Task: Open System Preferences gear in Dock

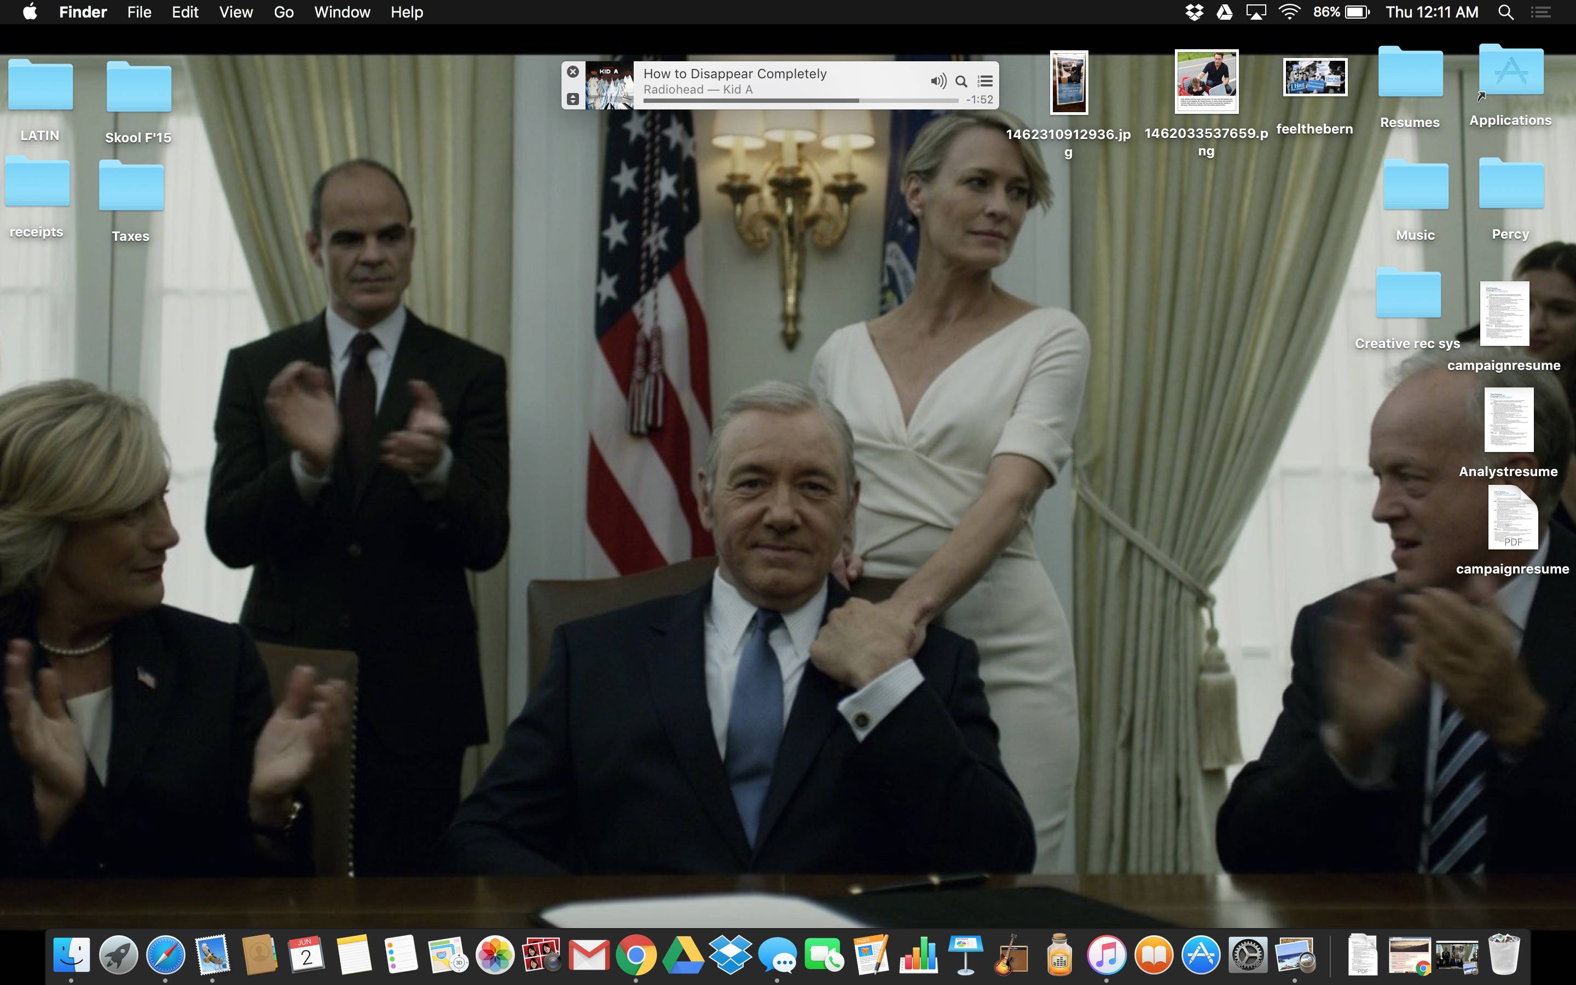Action: pyautogui.click(x=1248, y=955)
